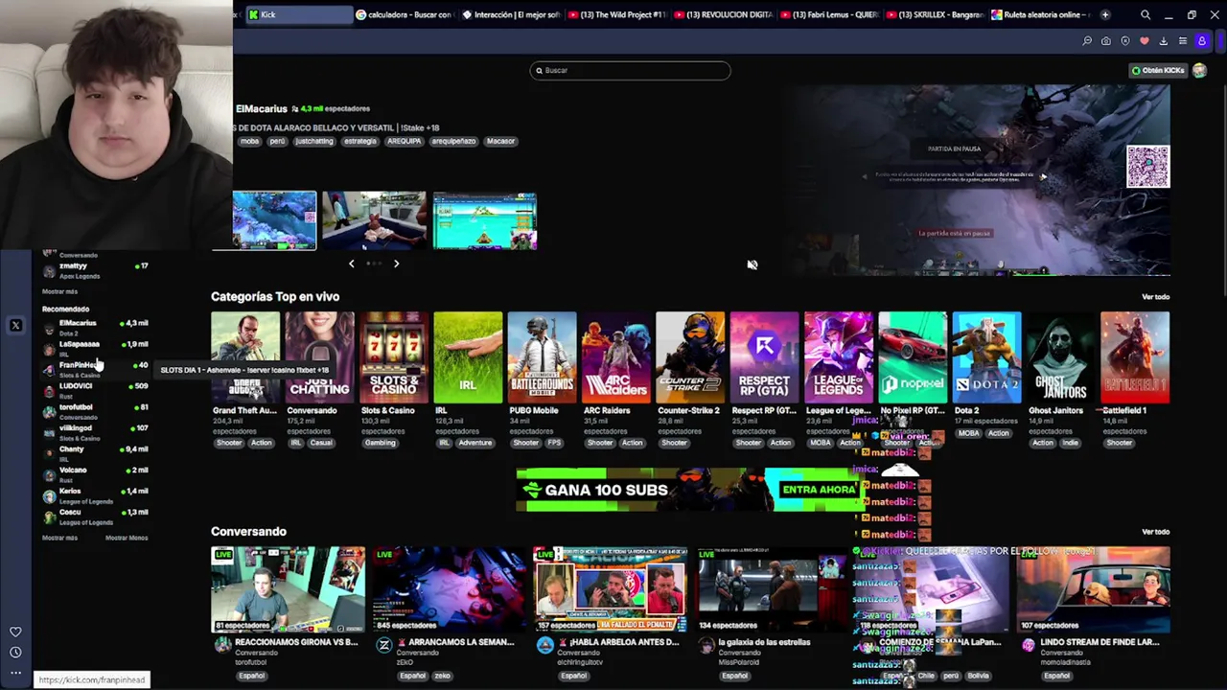The height and width of the screenshot is (690, 1227).
Task: Switch to the Interacción tab
Action: point(512,14)
